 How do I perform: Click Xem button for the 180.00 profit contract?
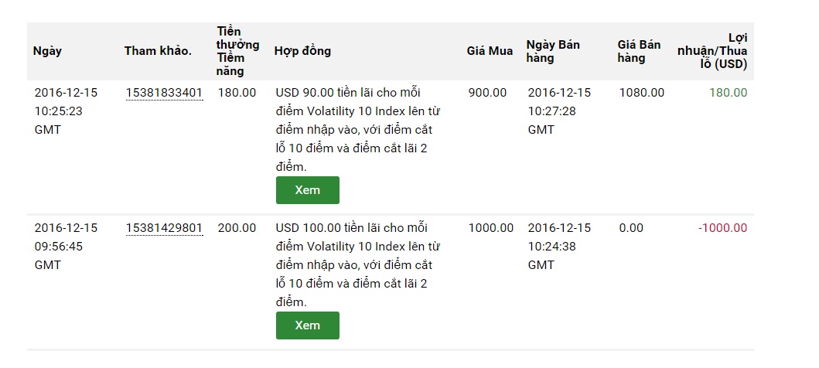[307, 190]
